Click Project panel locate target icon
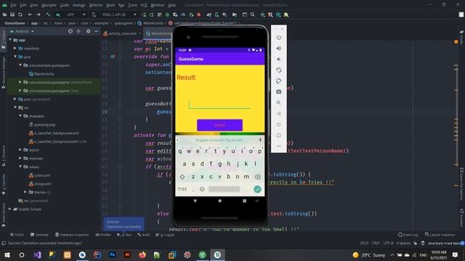This screenshot has height=261, width=465. [x=70, y=31]
